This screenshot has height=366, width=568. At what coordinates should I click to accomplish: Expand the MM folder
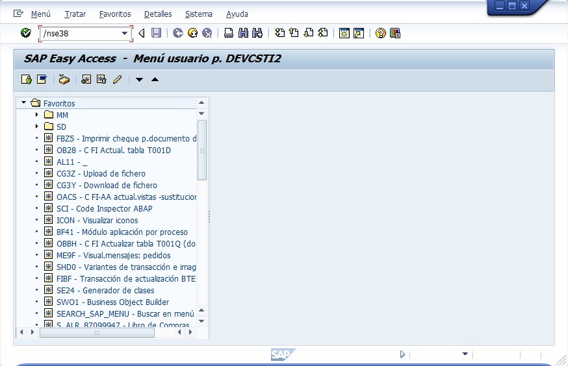pyautogui.click(x=36, y=115)
